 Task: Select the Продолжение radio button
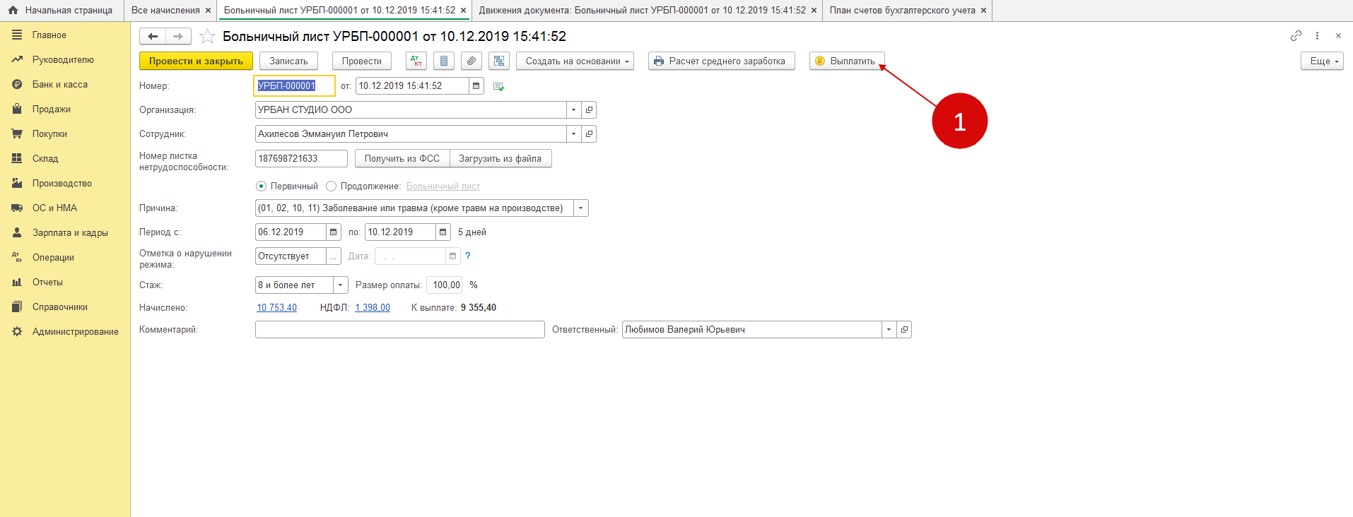click(x=331, y=186)
